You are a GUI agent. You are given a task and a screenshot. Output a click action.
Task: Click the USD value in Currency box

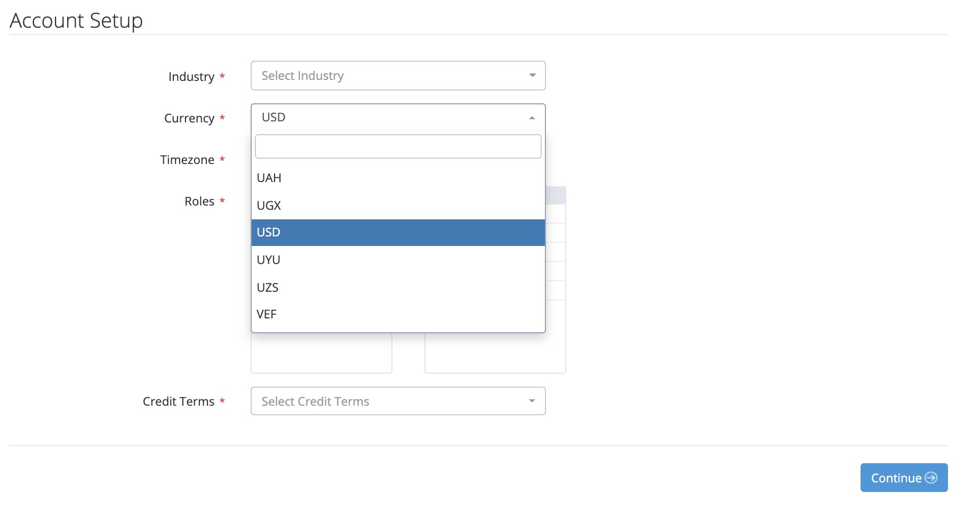pos(274,117)
